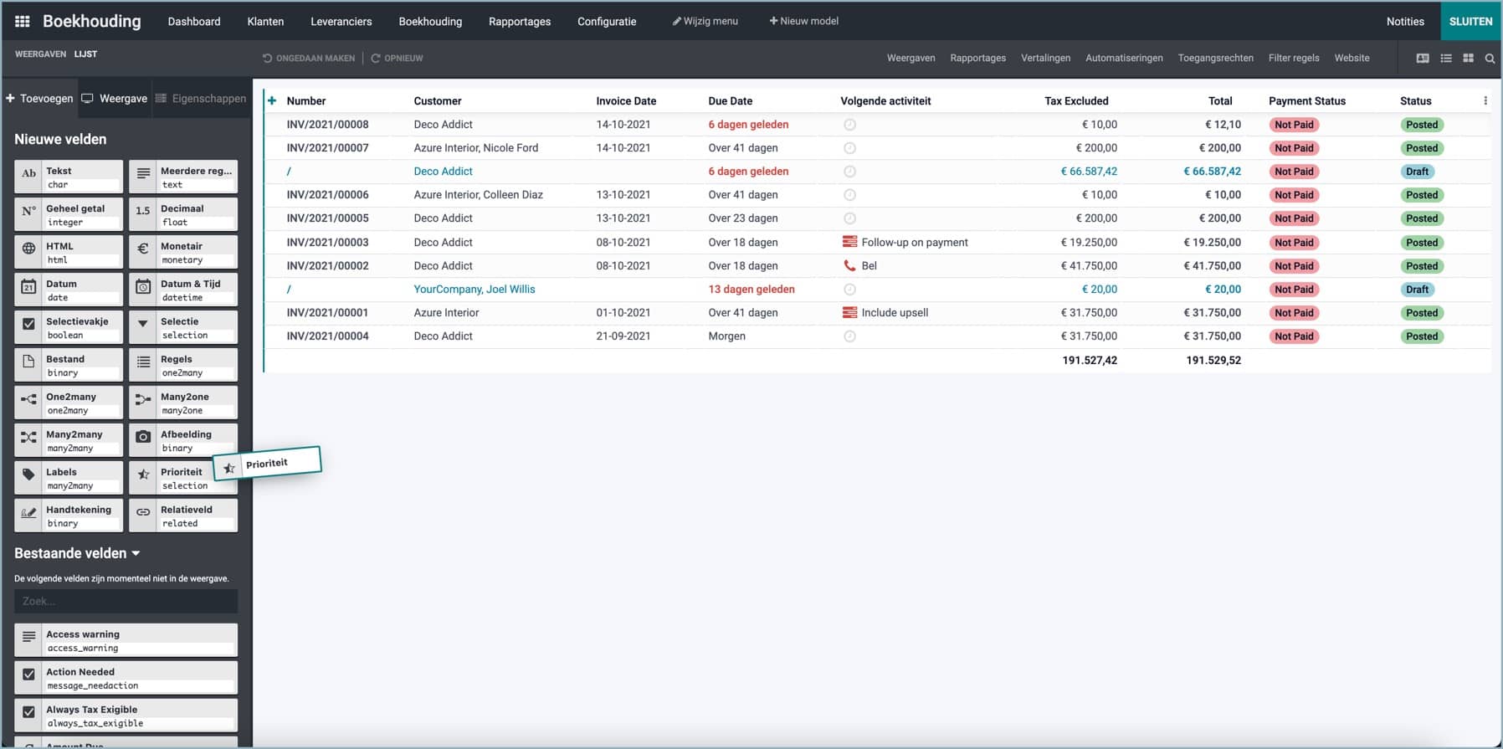Image resolution: width=1503 pixels, height=749 pixels.
Task: Open the Website link in Studio bar
Action: pyautogui.click(x=1352, y=58)
